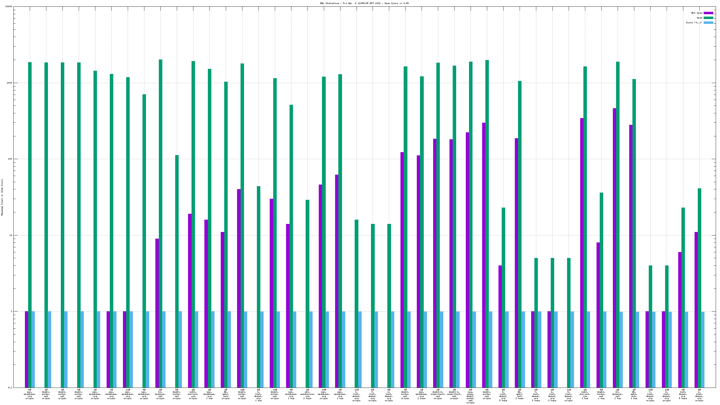Click the 'dnsbl-2.uceprotect.net origin' x-axis label

pyautogui.click(x=438, y=394)
